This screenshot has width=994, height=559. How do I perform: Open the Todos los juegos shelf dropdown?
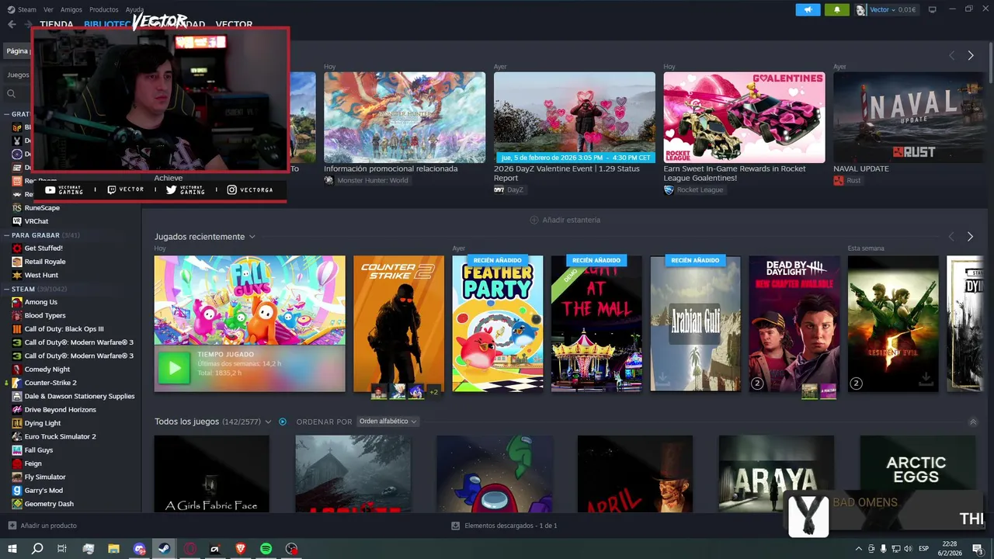pos(268,422)
